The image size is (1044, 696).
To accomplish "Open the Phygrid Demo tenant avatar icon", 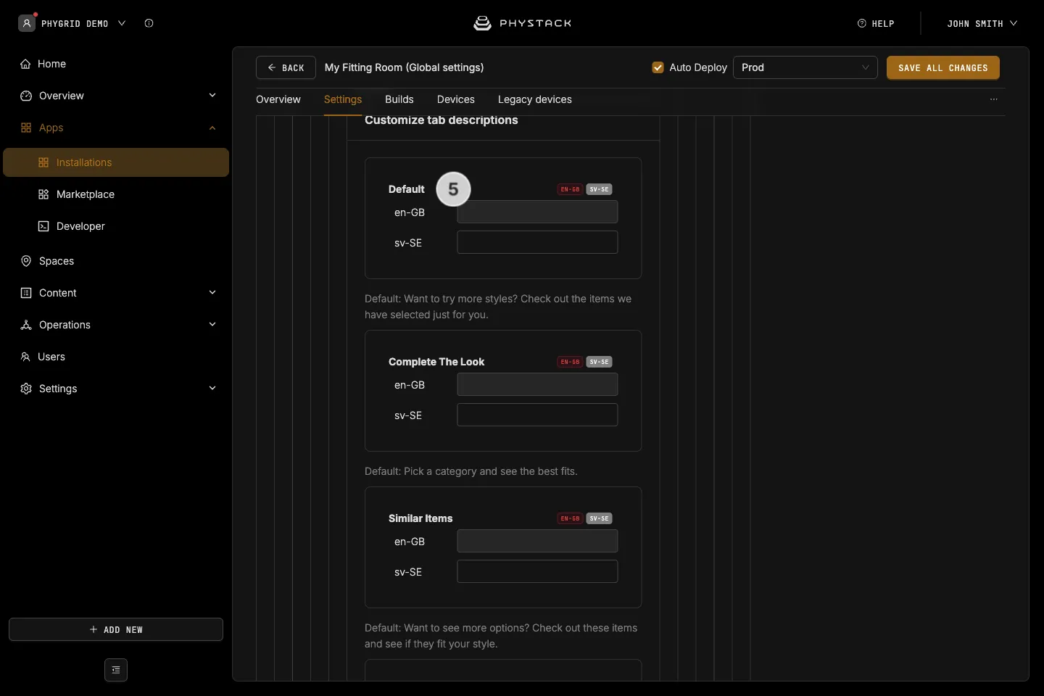I will [27, 23].
